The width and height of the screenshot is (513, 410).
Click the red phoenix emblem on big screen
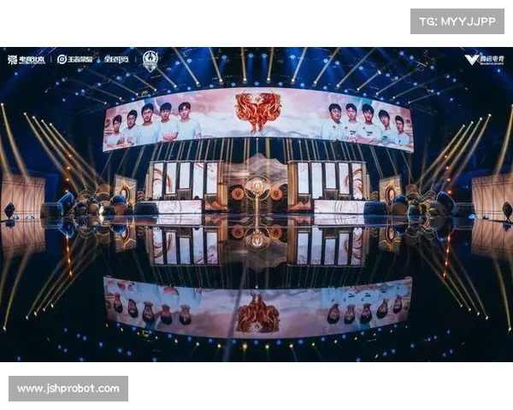click(x=258, y=111)
